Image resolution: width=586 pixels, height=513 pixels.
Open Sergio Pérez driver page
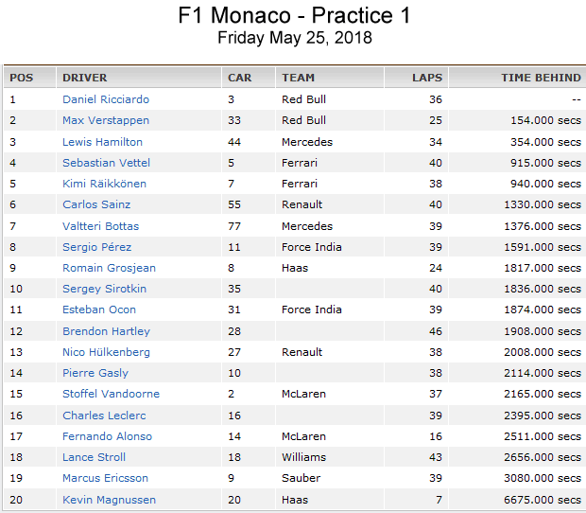(96, 247)
